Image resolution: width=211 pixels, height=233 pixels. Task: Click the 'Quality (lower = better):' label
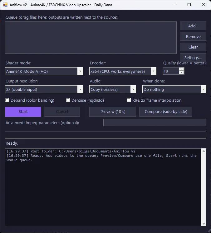(x=185, y=63)
